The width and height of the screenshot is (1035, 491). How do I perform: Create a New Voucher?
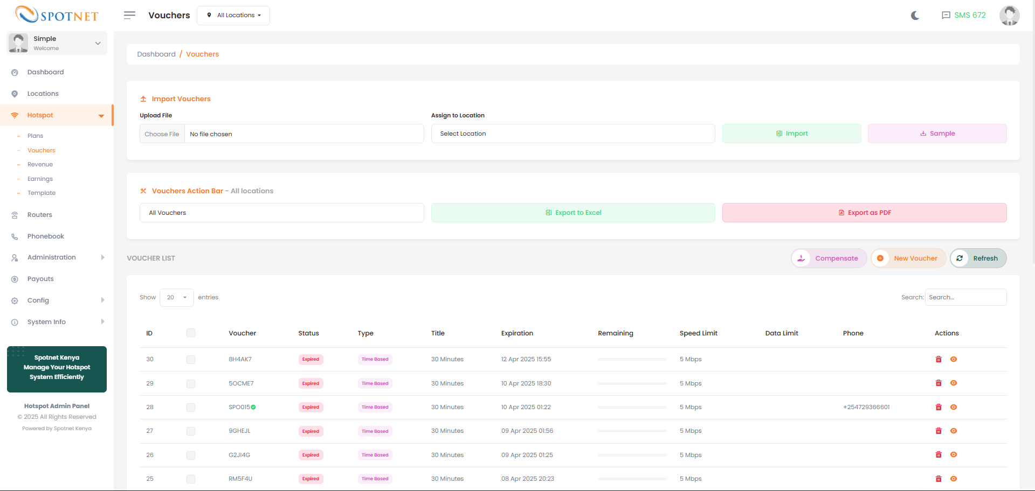pos(909,258)
